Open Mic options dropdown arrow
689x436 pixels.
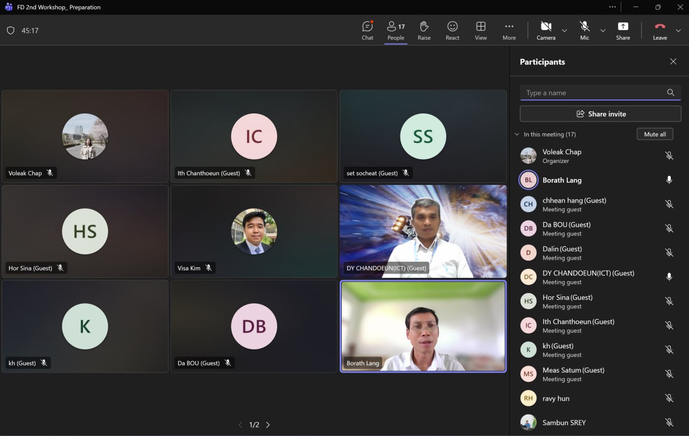[x=603, y=31]
